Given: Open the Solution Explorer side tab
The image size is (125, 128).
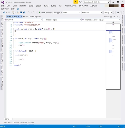Looking at the screenshot, I should click(2, 21).
